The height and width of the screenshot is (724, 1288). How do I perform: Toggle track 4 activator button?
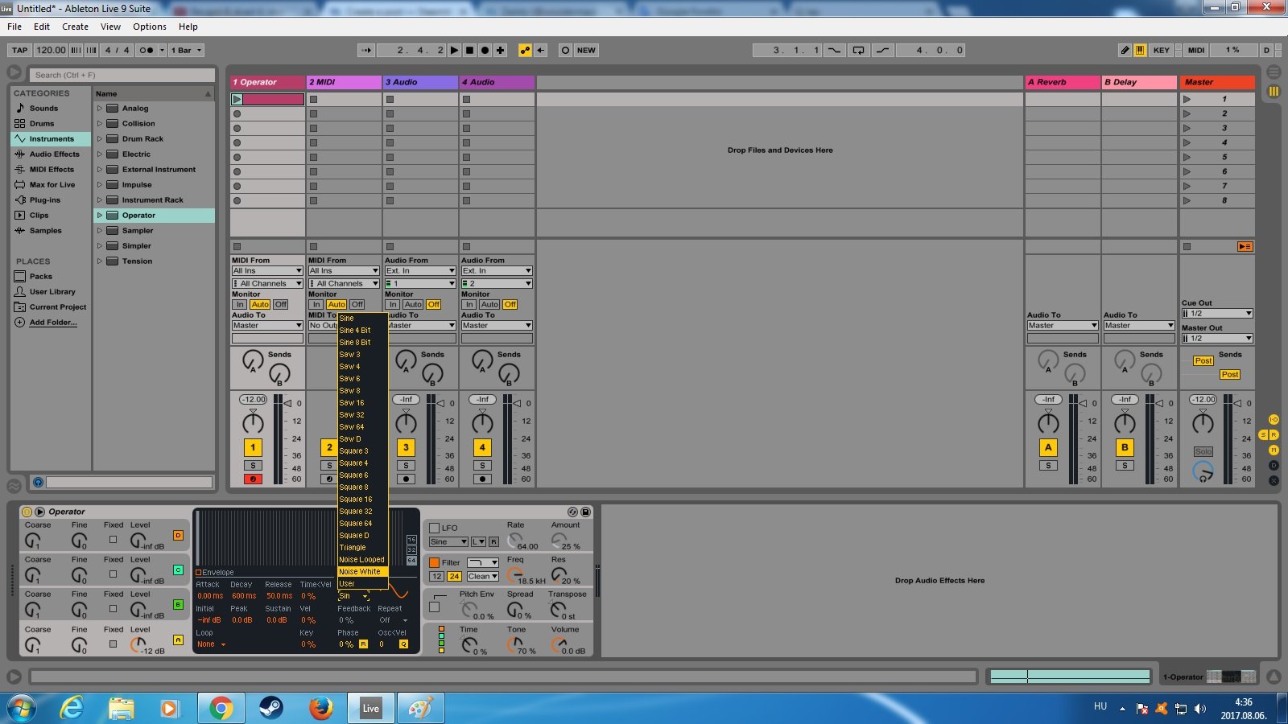(x=482, y=447)
